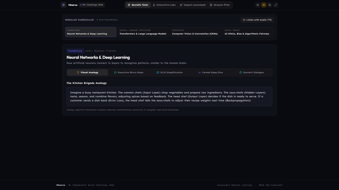Click the Minerva brand name in header
The height and width of the screenshot is (190, 339).
pos(73,5)
